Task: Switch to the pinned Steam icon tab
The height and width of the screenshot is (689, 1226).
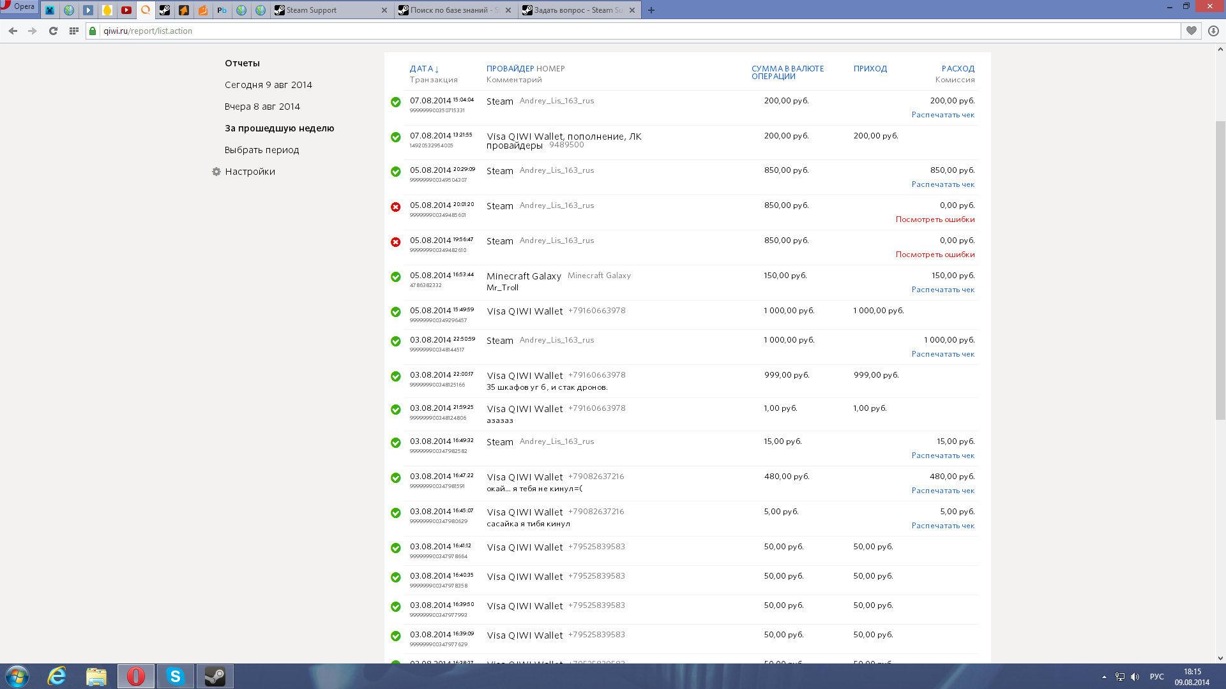Action: (165, 10)
